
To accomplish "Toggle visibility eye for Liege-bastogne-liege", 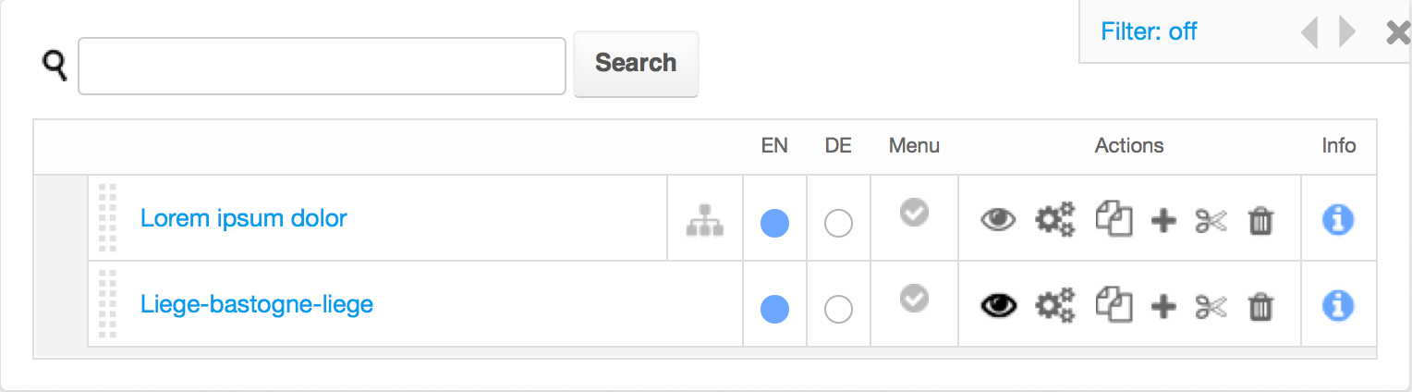I will 997,305.
